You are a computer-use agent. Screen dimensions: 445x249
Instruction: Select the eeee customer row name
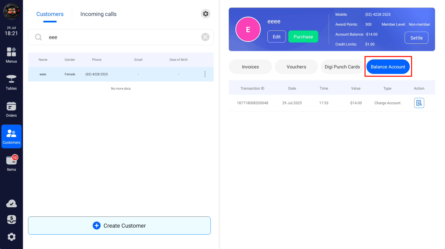pos(43,74)
